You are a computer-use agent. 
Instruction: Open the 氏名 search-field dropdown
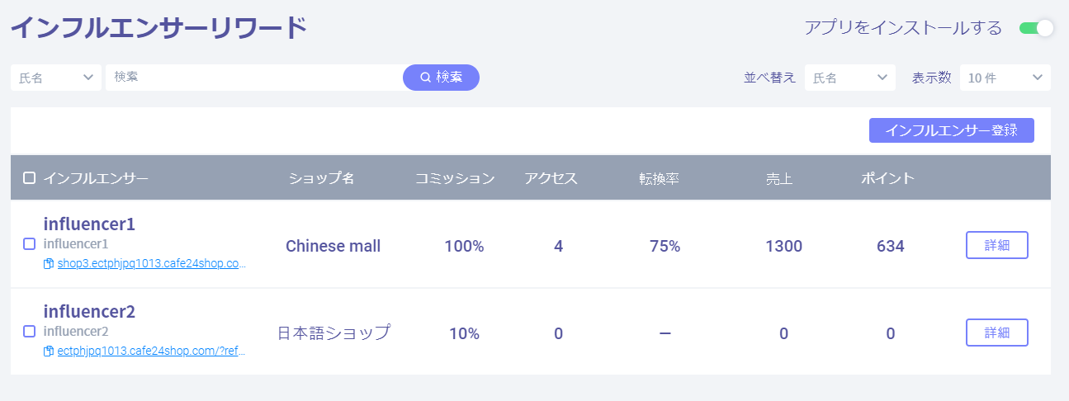pyautogui.click(x=56, y=78)
